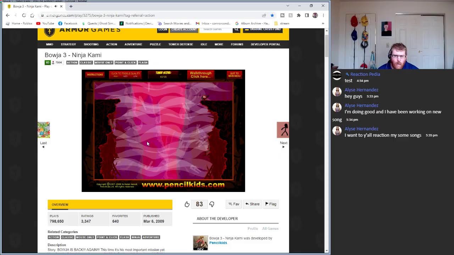454x255 pixels.
Task: Go back with the browser back arrow
Action: click(x=8, y=15)
